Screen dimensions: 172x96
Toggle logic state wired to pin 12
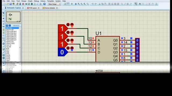point(63,44)
